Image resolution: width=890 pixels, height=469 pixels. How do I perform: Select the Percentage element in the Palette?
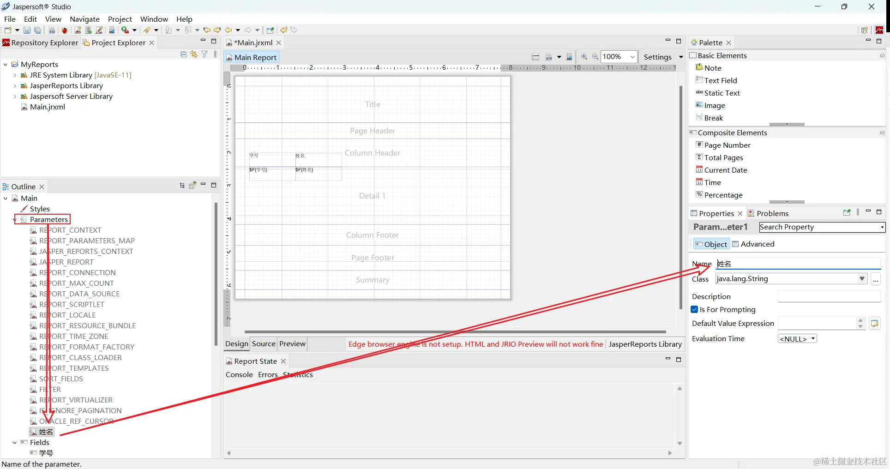click(x=719, y=195)
